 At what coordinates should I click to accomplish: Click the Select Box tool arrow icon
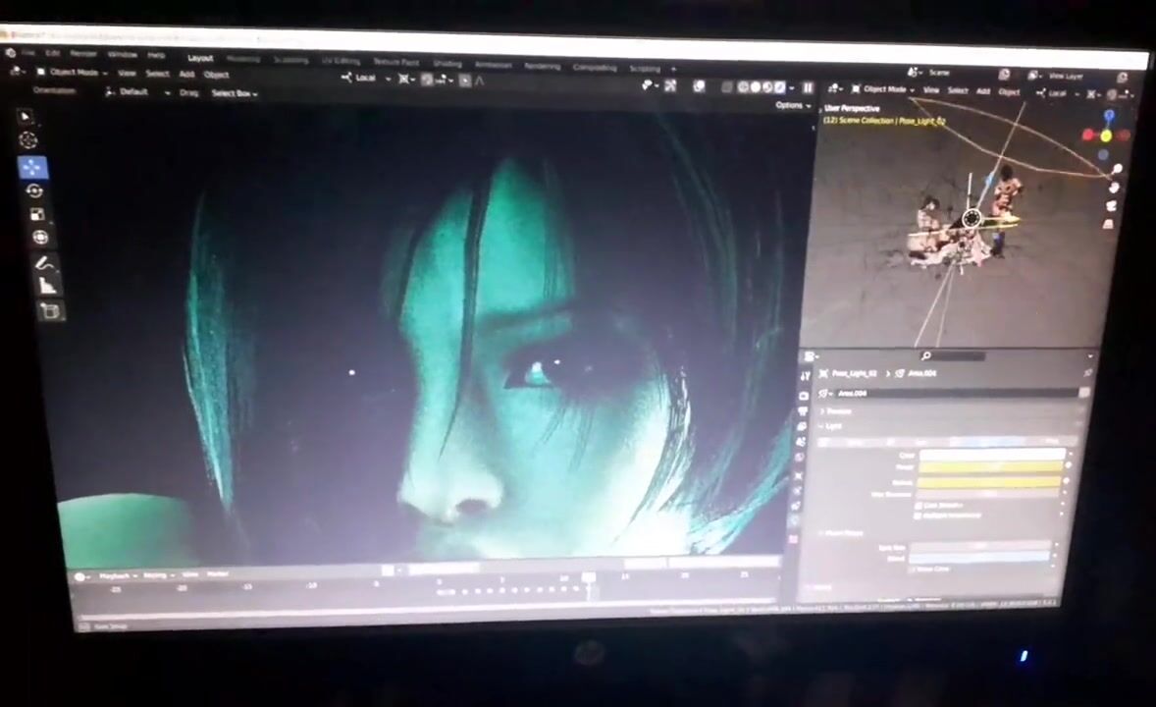pos(25,116)
